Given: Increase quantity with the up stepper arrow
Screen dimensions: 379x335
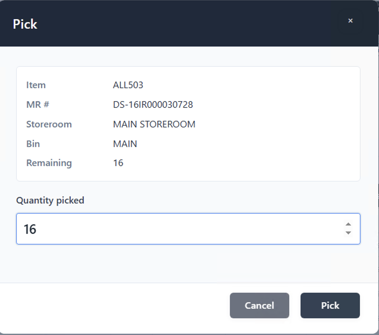Looking at the screenshot, I should tap(348, 225).
